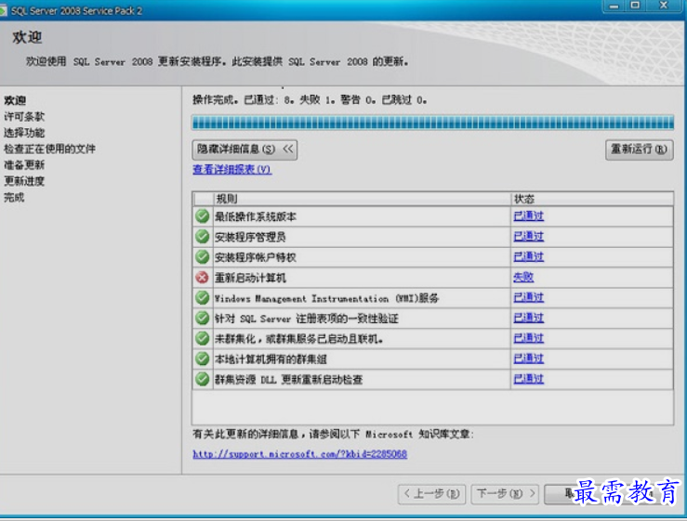Click rule text 未群集化，或群集服务已启动且联机
The height and width of the screenshot is (521, 687).
tap(298, 339)
